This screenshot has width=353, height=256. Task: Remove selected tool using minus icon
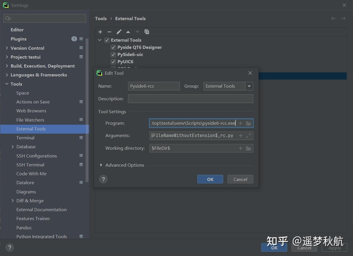point(109,32)
